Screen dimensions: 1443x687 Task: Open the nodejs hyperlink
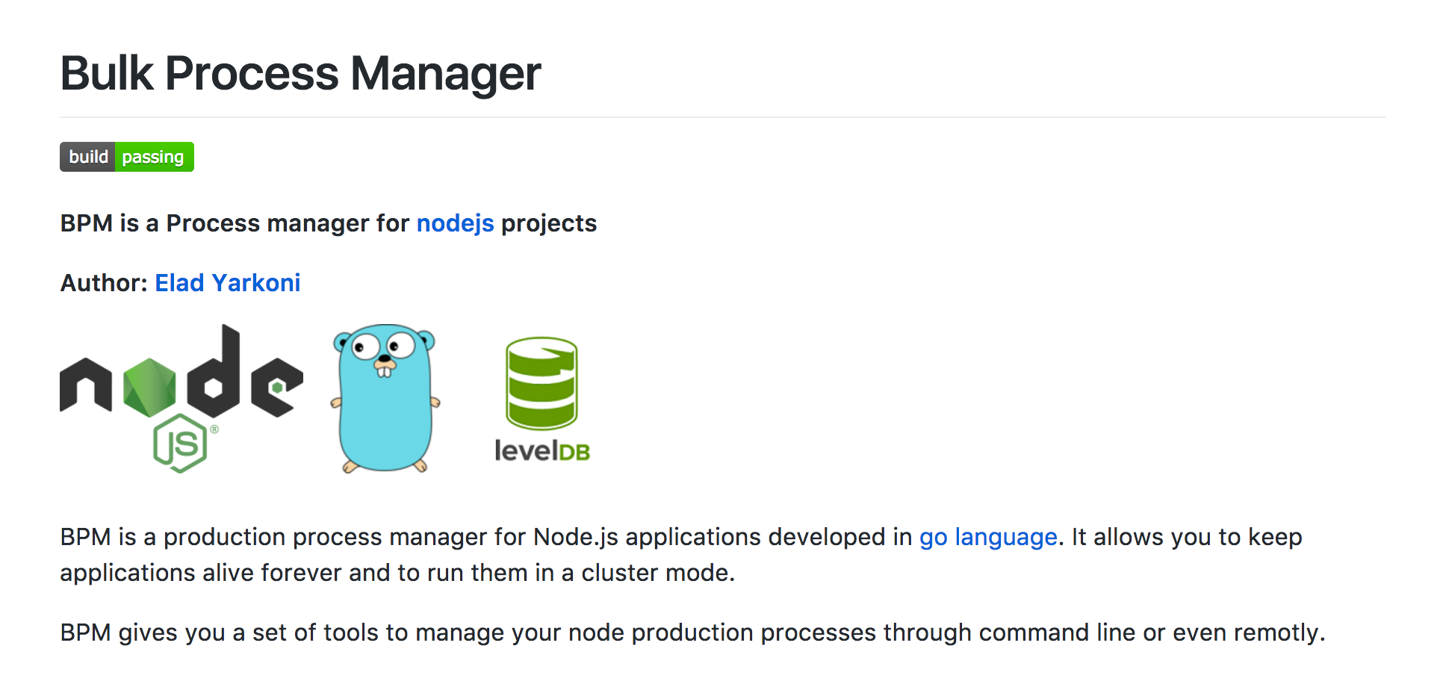pos(455,223)
